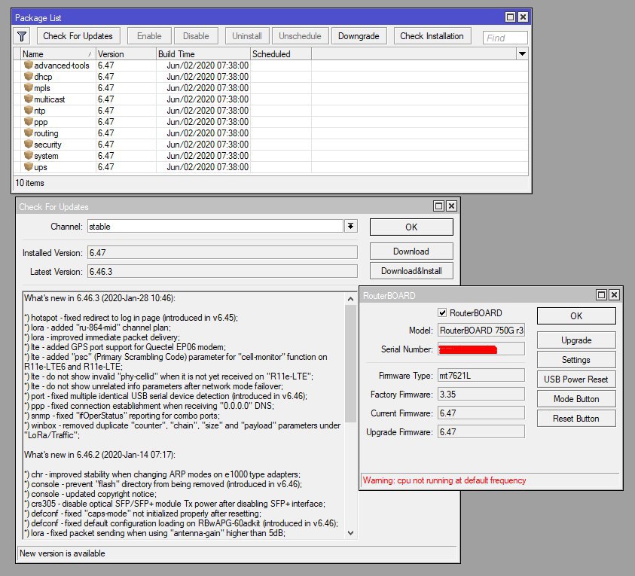
Task: Click the Find field in Package List
Action: click(x=505, y=38)
